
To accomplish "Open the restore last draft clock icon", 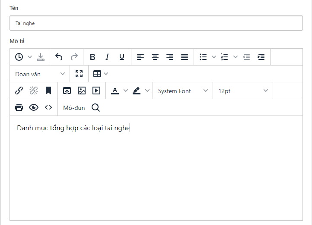I will 19,57.
